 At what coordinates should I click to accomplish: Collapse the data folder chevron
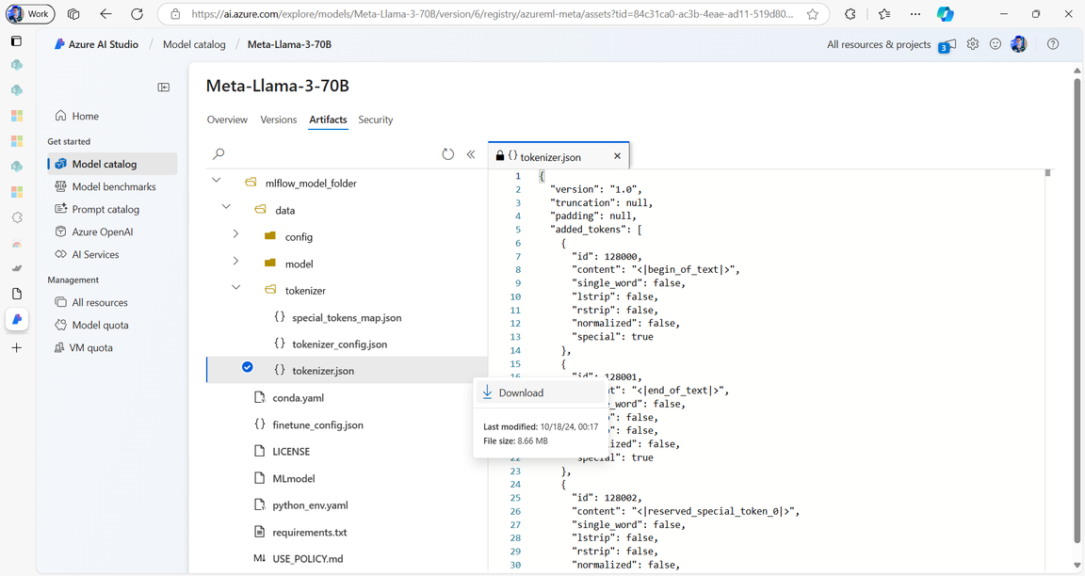pyautogui.click(x=226, y=207)
